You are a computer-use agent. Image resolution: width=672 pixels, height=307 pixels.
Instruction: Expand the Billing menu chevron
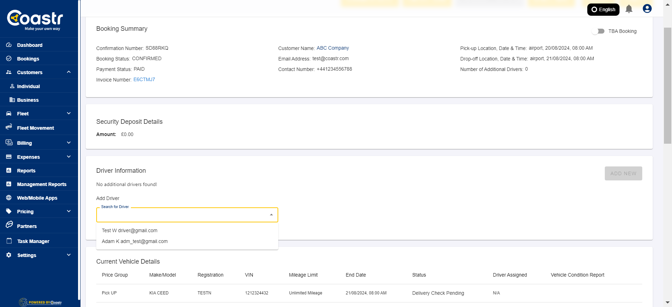(x=69, y=143)
